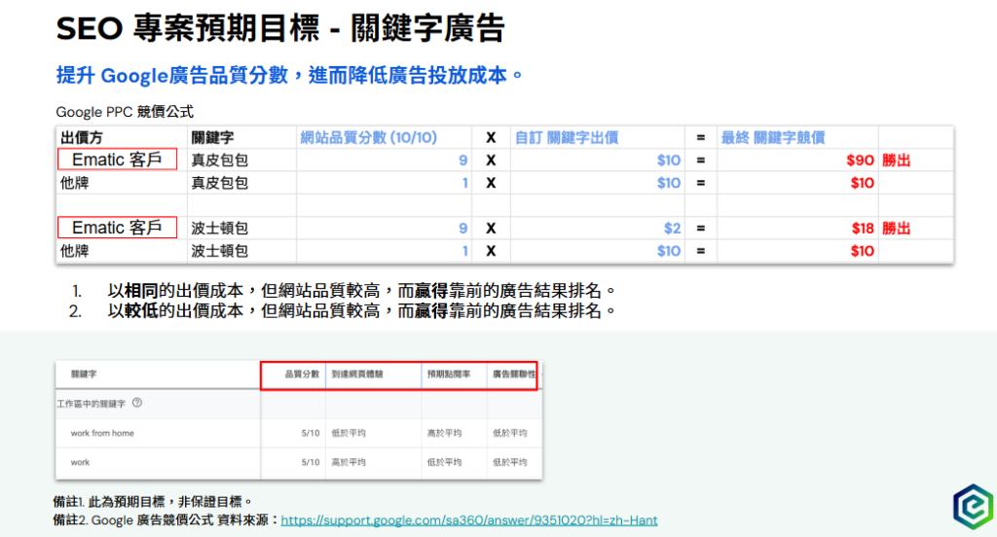
Task: Click the Ematic 客戶 box in 真皮包包 row
Action: pyautogui.click(x=117, y=160)
